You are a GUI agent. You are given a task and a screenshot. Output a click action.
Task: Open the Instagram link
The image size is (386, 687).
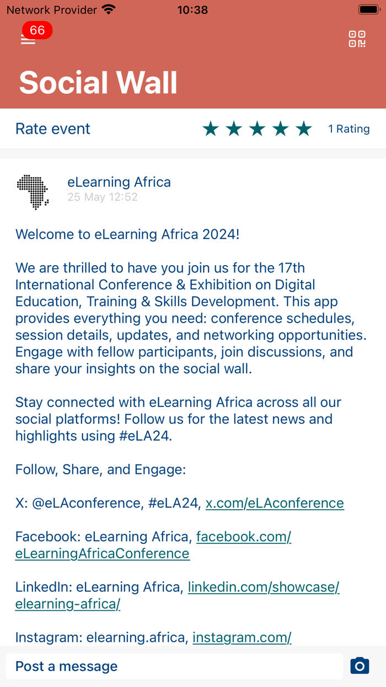(242, 637)
